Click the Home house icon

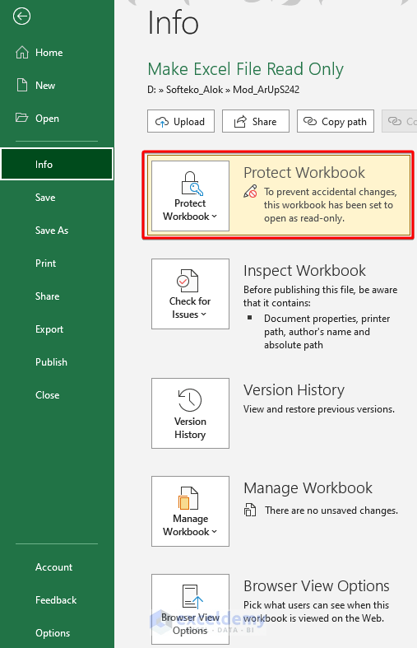[x=22, y=53]
